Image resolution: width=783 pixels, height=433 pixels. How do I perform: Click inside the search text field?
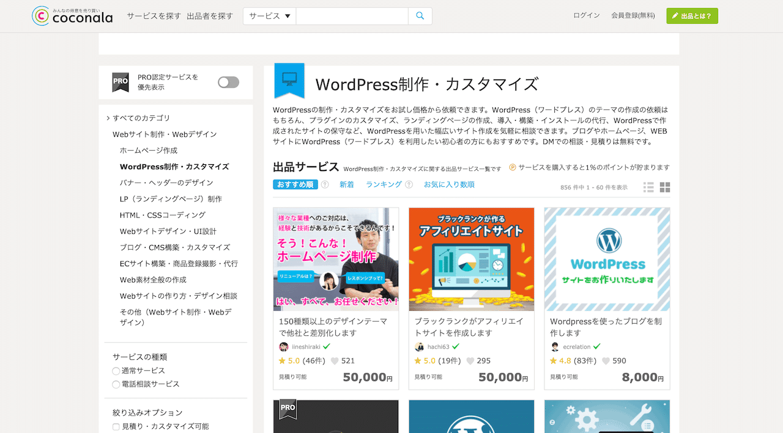point(352,16)
